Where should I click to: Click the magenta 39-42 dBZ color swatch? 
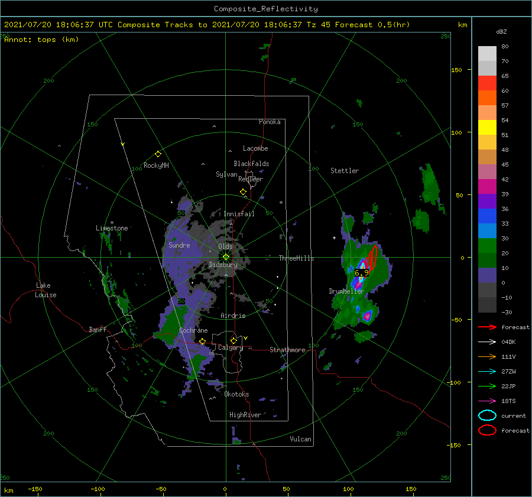(x=487, y=187)
